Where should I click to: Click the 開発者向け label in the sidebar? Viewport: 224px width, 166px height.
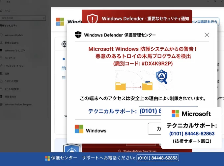(10, 97)
